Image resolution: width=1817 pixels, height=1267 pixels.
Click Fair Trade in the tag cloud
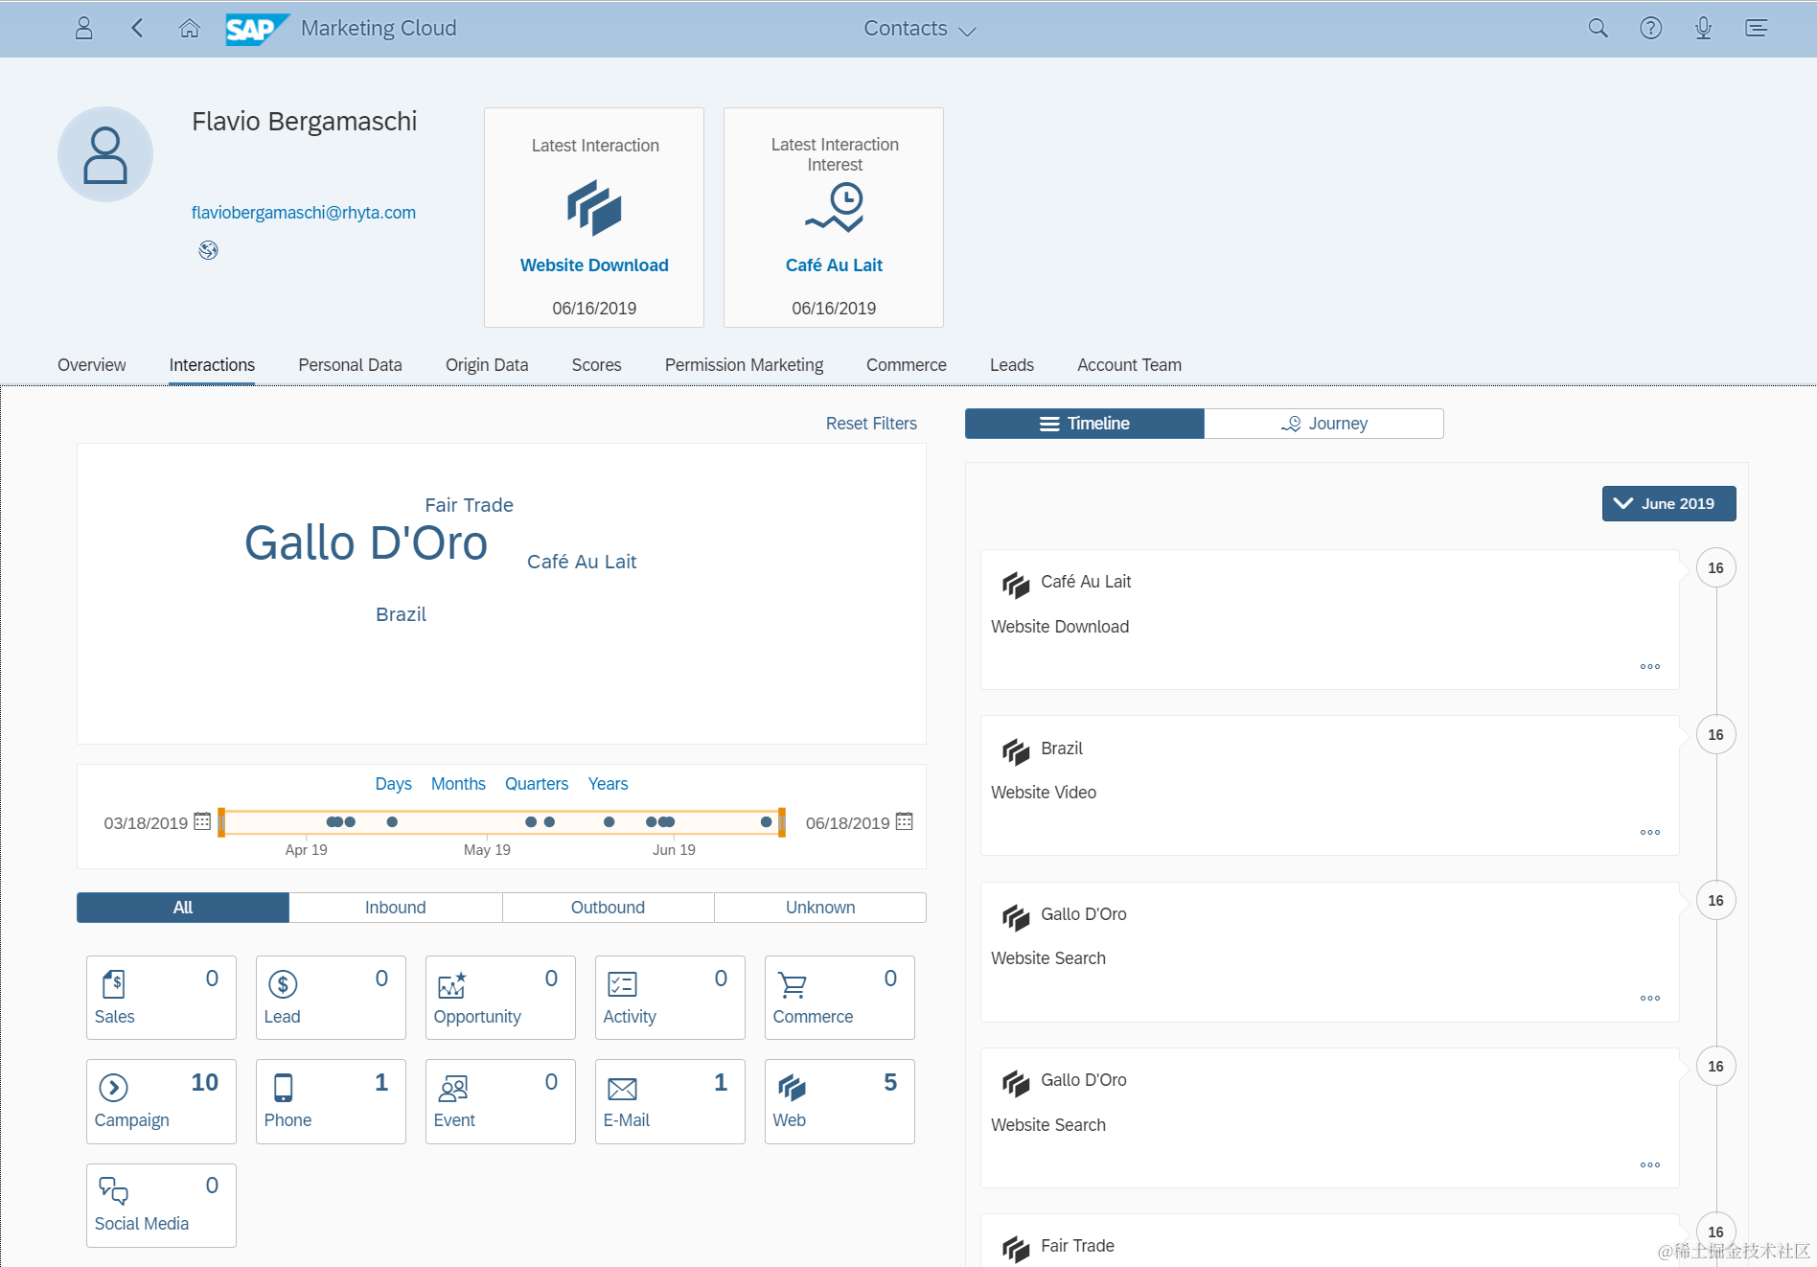[470, 505]
